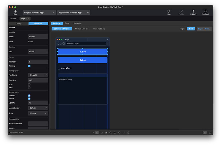Click the info circle icon in status bar

coord(115,132)
